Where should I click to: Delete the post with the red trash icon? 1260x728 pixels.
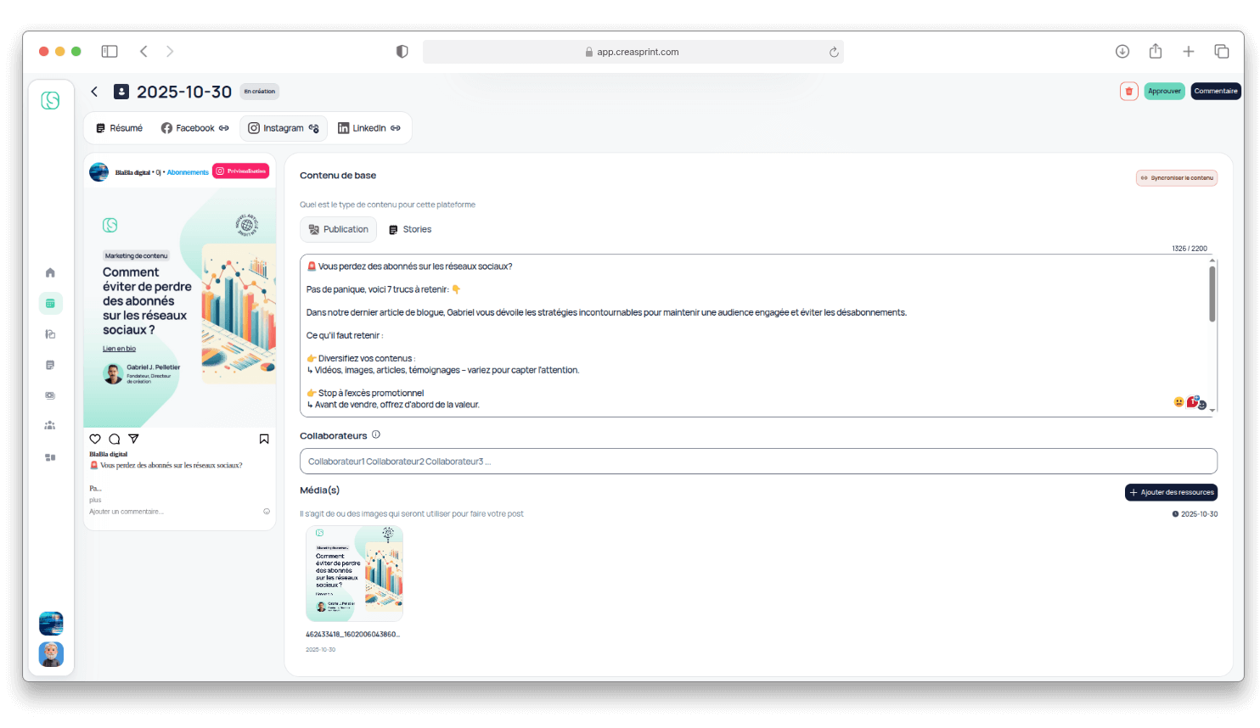(1128, 92)
